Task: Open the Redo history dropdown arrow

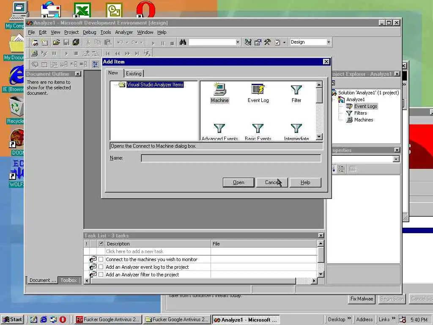Action: (142, 42)
